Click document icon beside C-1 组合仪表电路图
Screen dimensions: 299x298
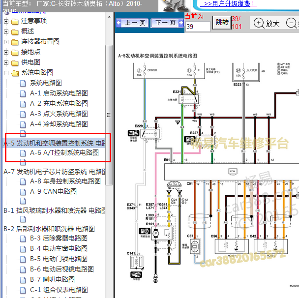[x=23, y=290]
